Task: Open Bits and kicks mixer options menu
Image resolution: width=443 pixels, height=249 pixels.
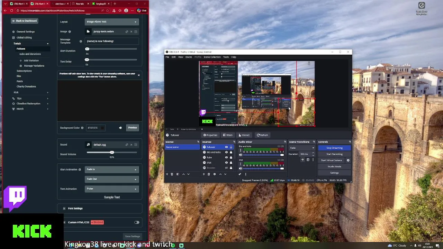Action: 241,150
